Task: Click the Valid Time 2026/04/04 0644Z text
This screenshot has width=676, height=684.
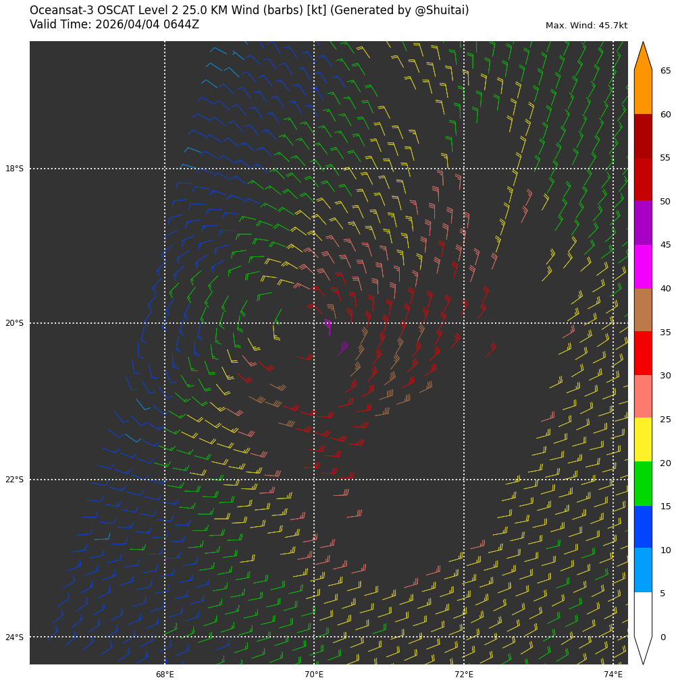Action: [x=114, y=25]
